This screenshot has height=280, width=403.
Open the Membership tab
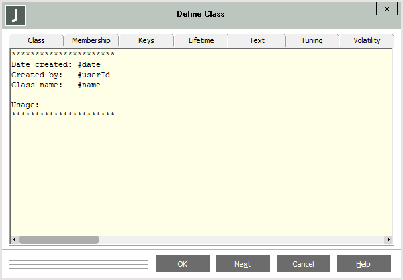(91, 40)
